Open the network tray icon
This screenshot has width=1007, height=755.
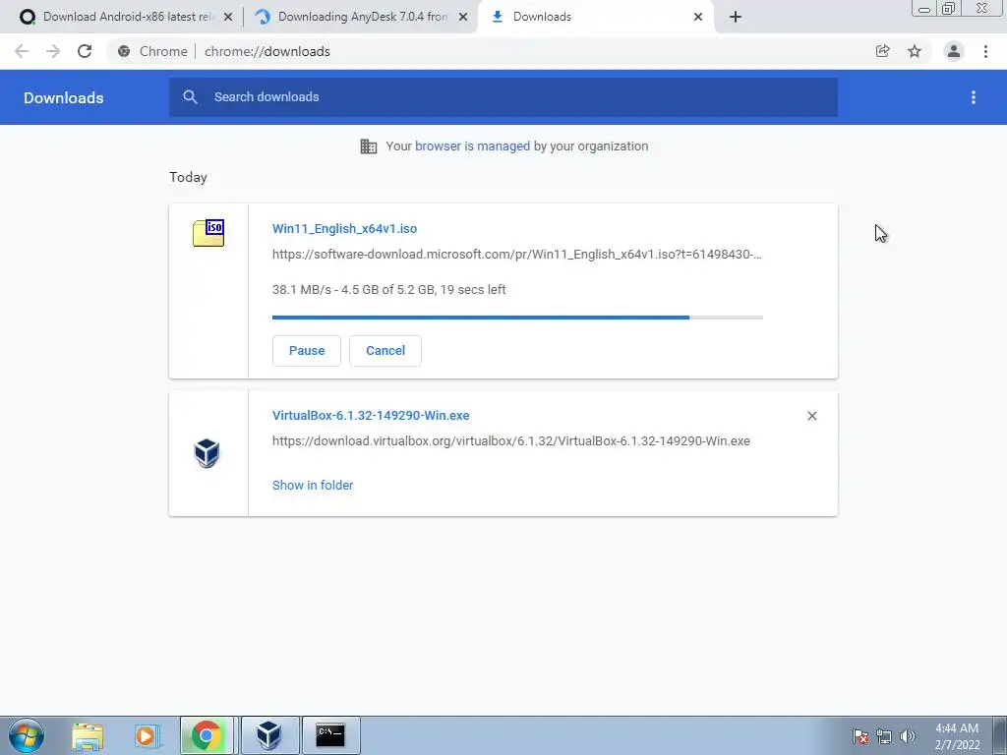pos(884,736)
